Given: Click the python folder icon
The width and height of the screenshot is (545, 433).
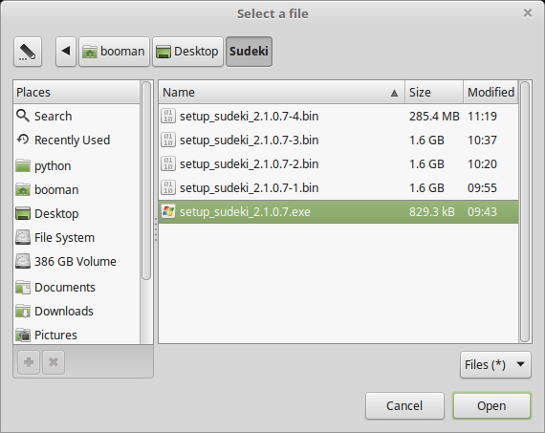Looking at the screenshot, I should pos(23,165).
